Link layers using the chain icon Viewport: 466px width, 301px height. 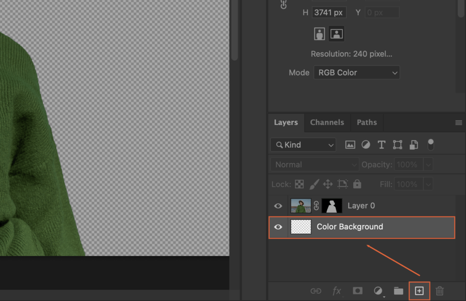coord(316,291)
